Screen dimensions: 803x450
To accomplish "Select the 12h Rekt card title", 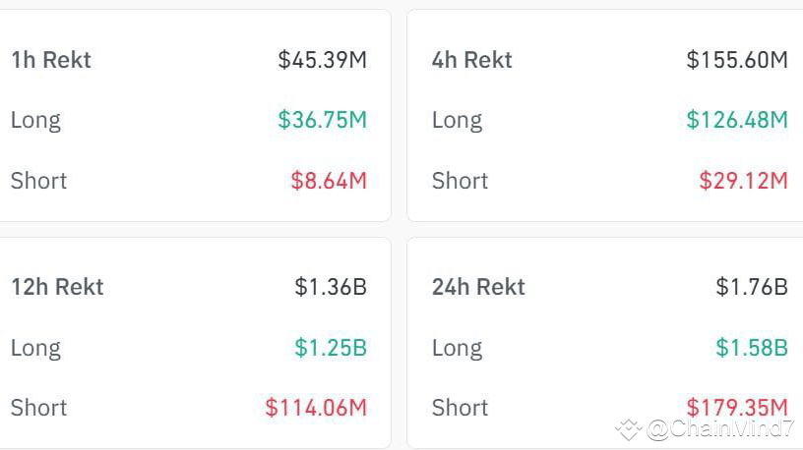I will tap(57, 287).
